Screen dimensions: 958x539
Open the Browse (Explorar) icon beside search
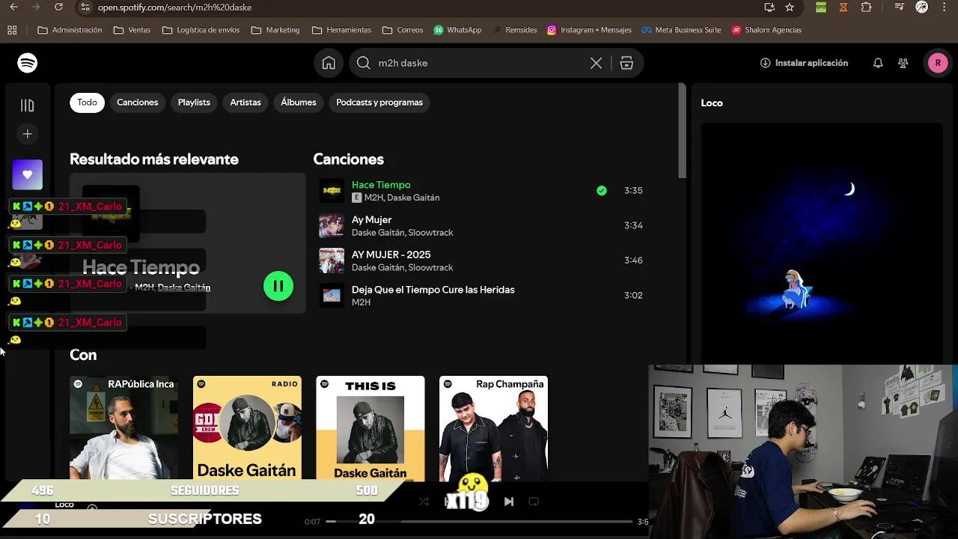pos(626,63)
